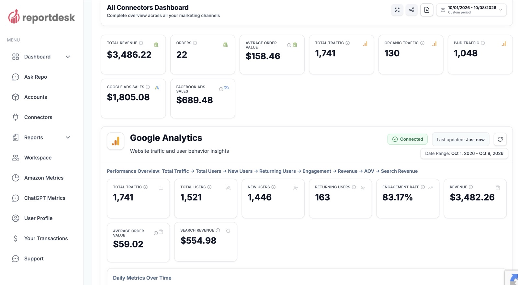The width and height of the screenshot is (518, 285).
Task: Click the export report download icon
Action: 427,10
